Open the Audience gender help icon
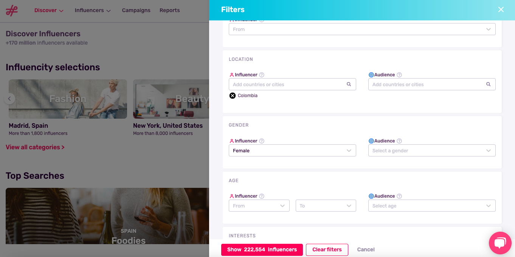 pos(399,141)
